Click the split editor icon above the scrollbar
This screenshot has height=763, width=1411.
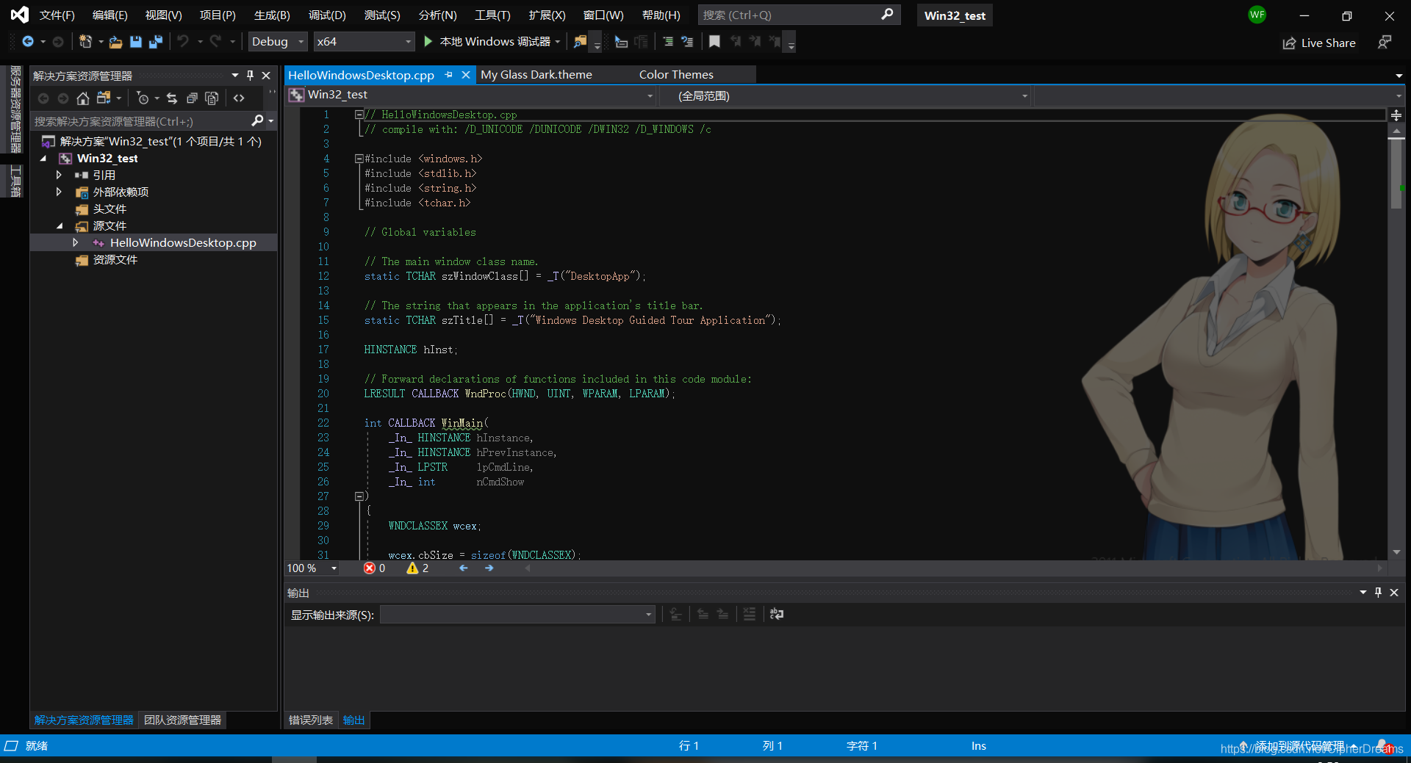[1396, 115]
